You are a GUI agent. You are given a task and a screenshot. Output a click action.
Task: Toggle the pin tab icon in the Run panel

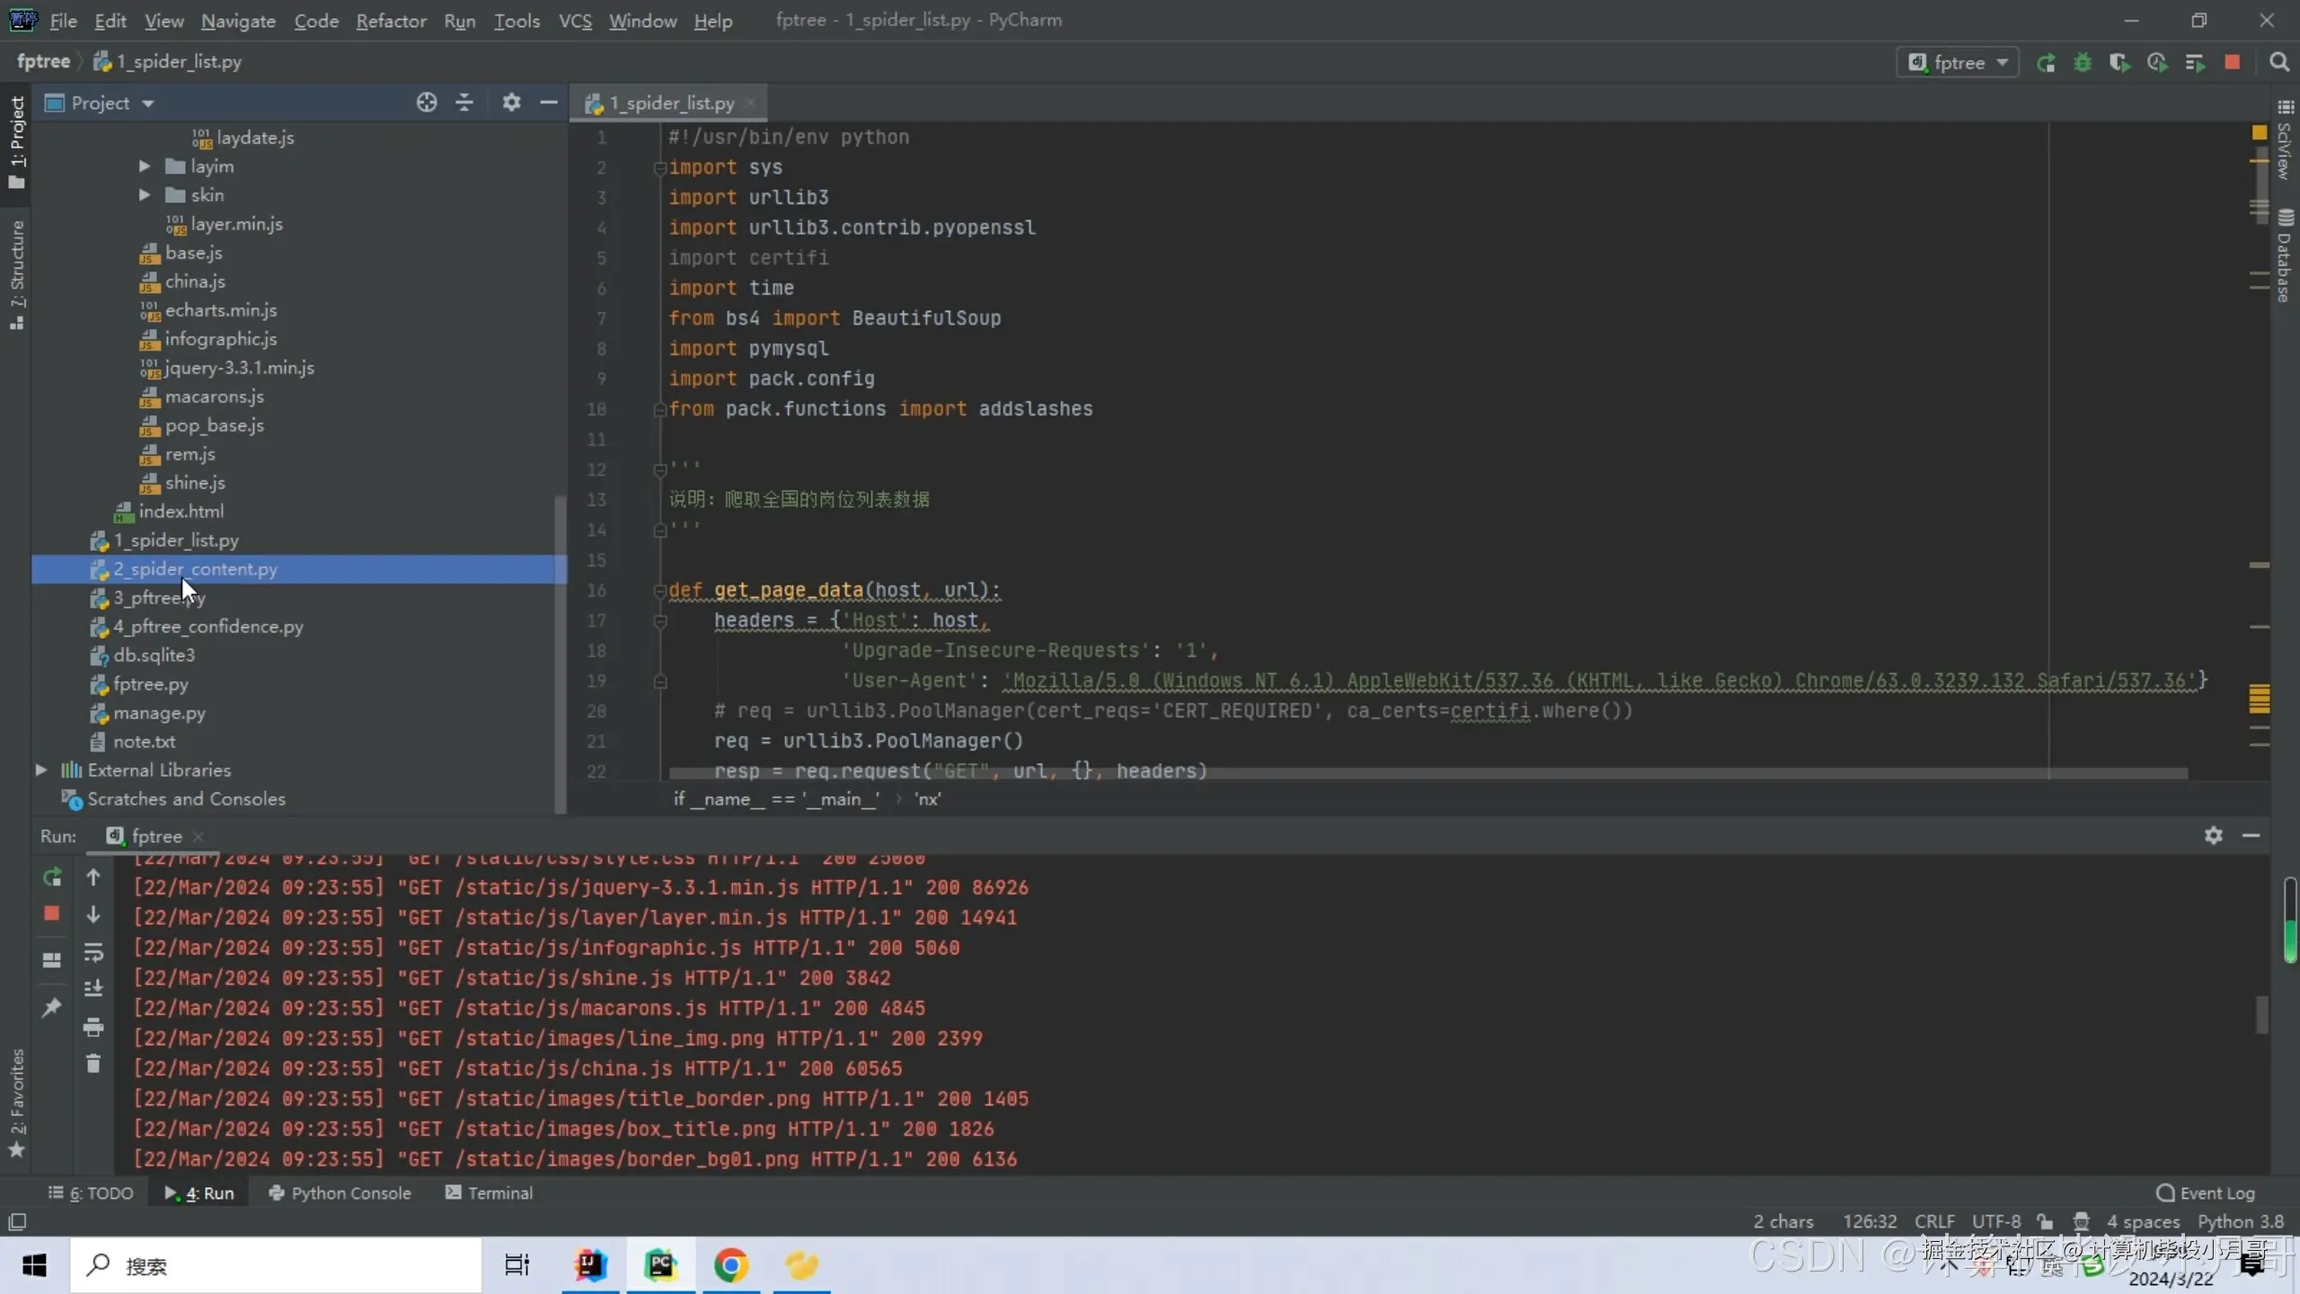pos(51,1007)
